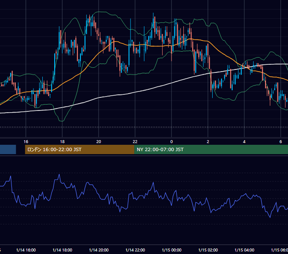Click the time axis label 0
Image resolution: width=288 pixels, height=254 pixels.
pyautogui.click(x=172, y=141)
